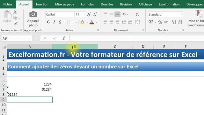
Task: Click cell A8 with left-aligned 01234
Action: click(x=30, y=95)
